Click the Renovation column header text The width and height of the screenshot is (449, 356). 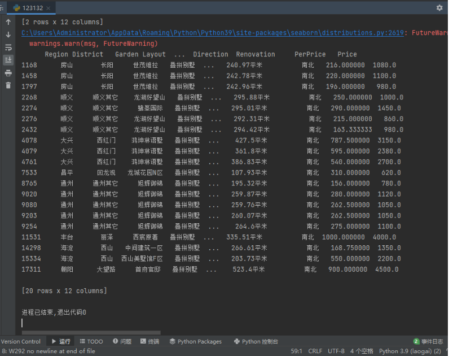point(256,54)
